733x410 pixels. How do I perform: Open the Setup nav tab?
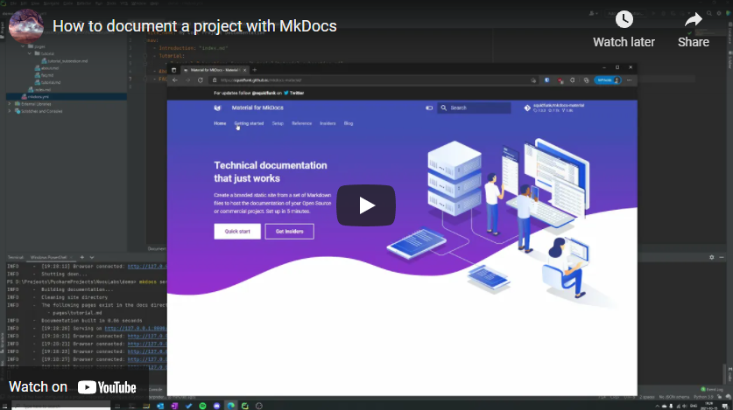point(278,123)
